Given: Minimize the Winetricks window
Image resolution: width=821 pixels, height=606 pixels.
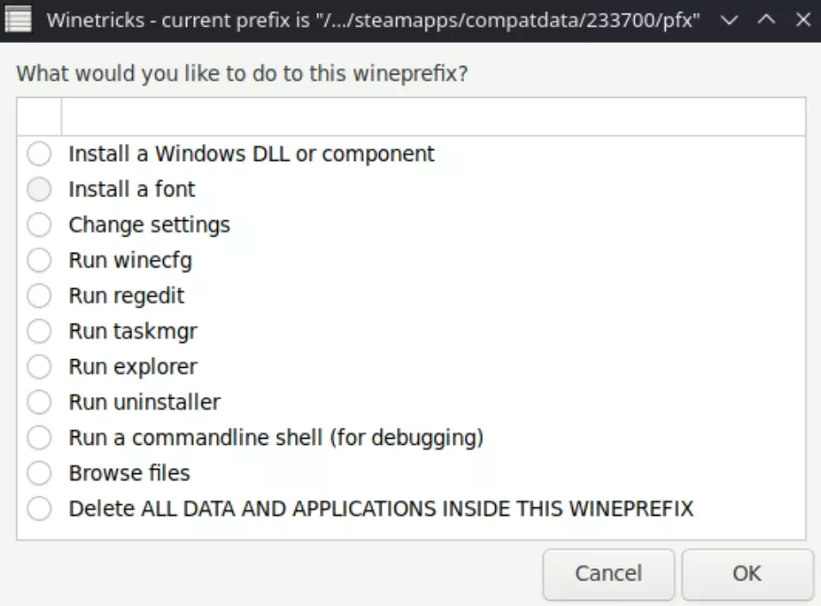Looking at the screenshot, I should [730, 20].
